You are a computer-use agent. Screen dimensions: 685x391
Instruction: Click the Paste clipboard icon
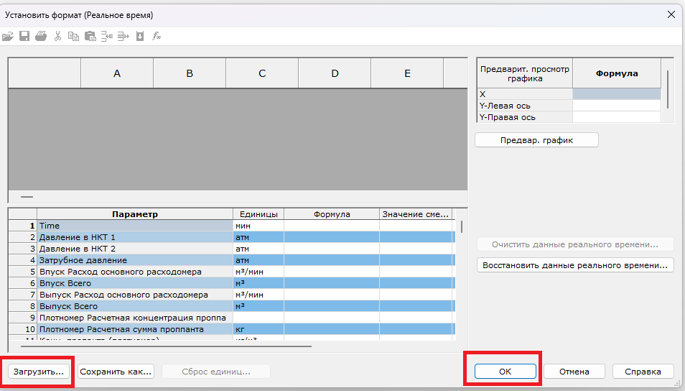90,36
